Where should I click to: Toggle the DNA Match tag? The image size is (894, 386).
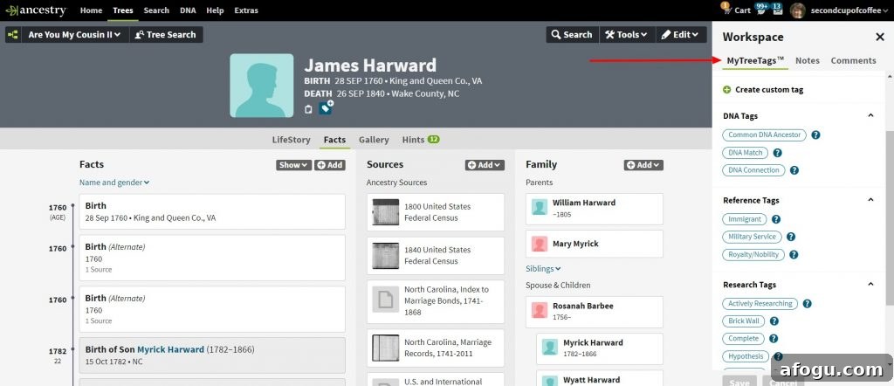point(746,153)
